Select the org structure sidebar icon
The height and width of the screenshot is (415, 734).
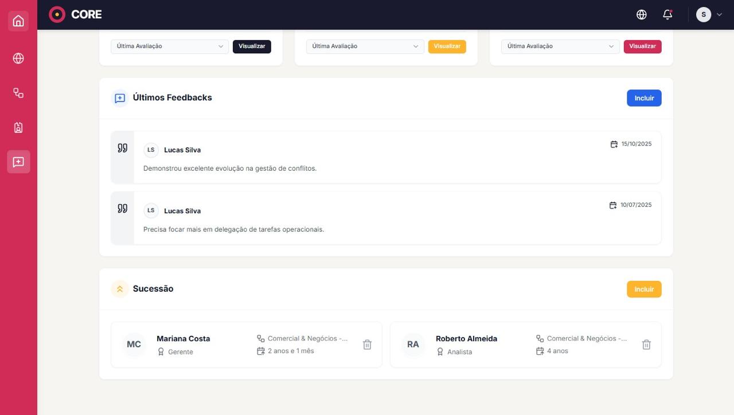(18, 93)
